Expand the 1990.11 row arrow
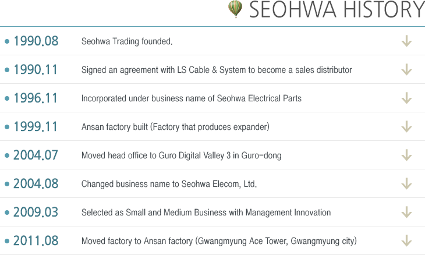This screenshot has height=255, width=425. click(406, 70)
